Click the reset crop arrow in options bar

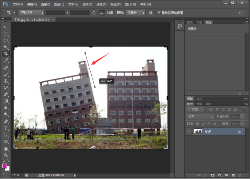(241, 13)
